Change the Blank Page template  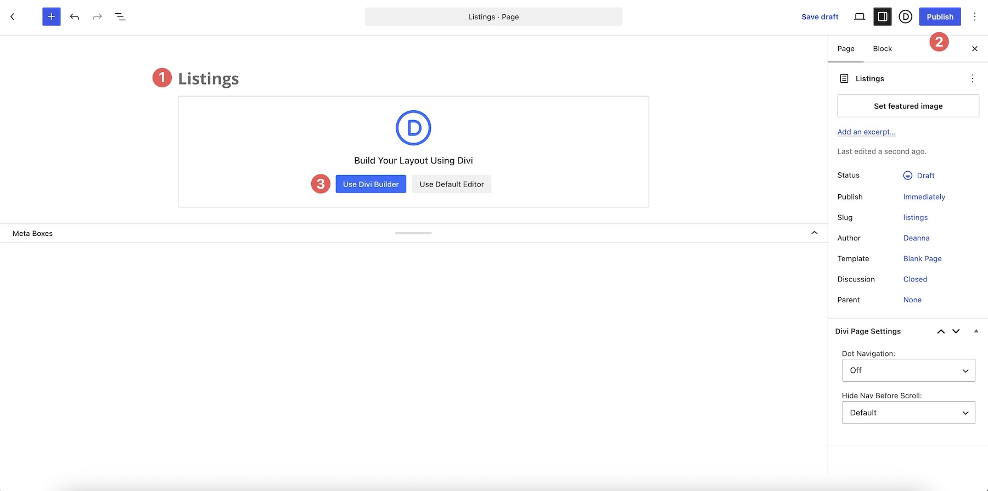coord(922,258)
